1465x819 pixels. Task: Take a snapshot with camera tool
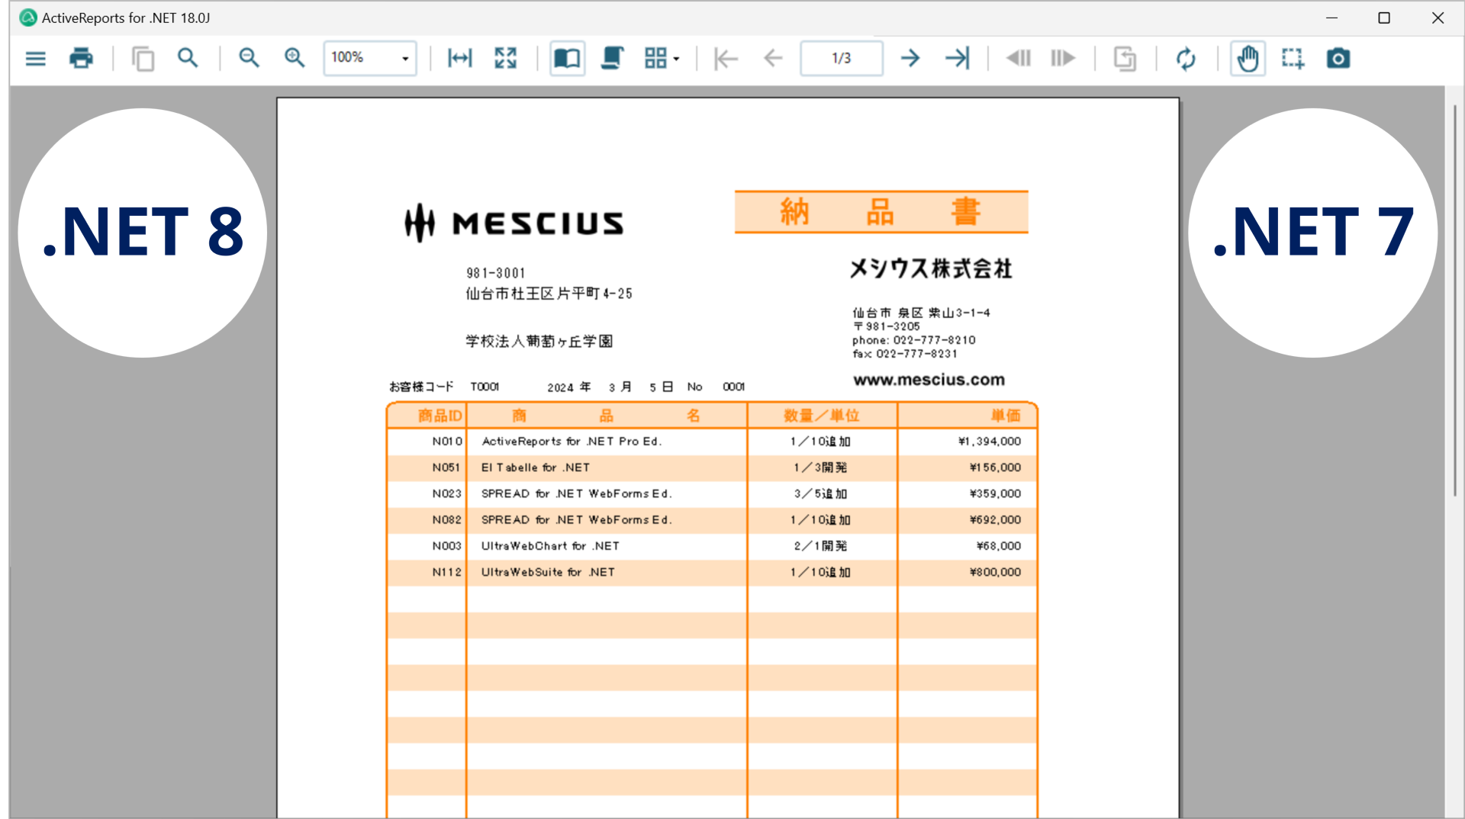(x=1338, y=58)
